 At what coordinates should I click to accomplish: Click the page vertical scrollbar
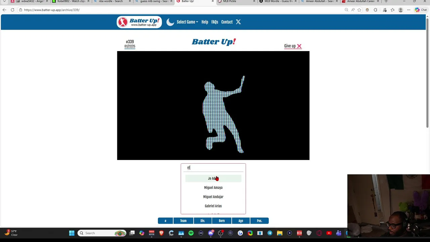(x=427, y=72)
